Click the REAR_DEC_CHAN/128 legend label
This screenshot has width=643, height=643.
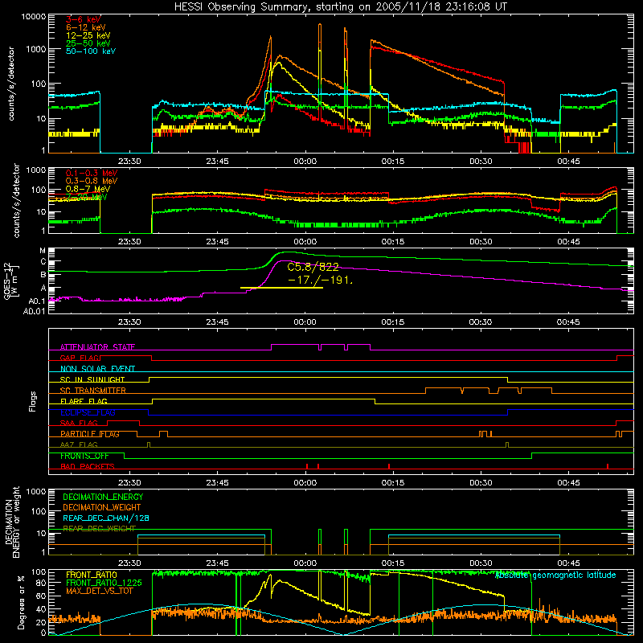106,518
